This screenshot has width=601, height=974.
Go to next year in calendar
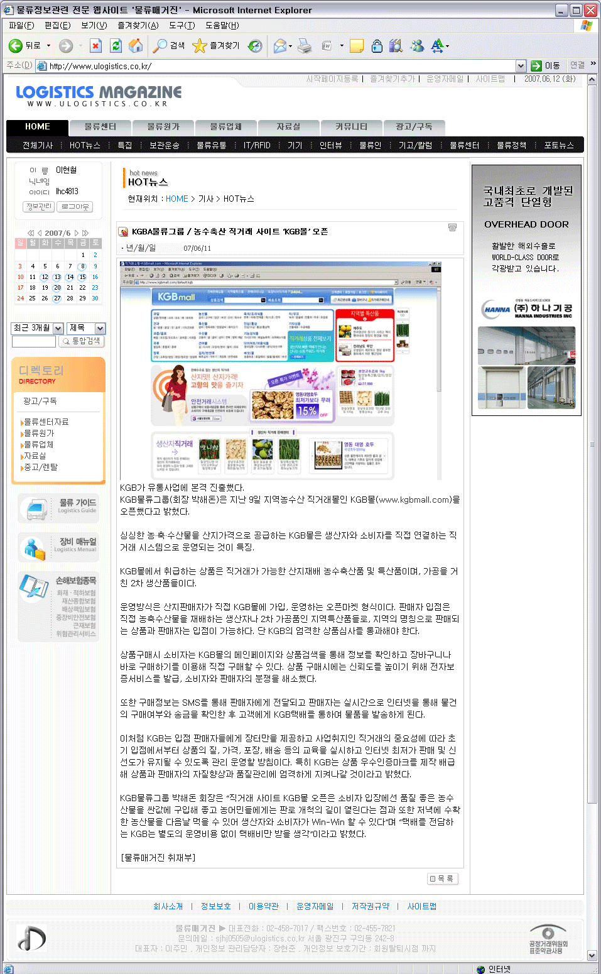click(x=85, y=233)
